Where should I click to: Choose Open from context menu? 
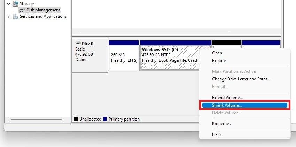click(245, 53)
